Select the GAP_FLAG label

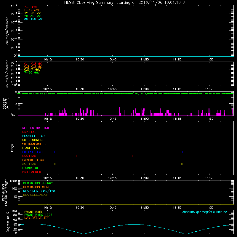coord(29,132)
